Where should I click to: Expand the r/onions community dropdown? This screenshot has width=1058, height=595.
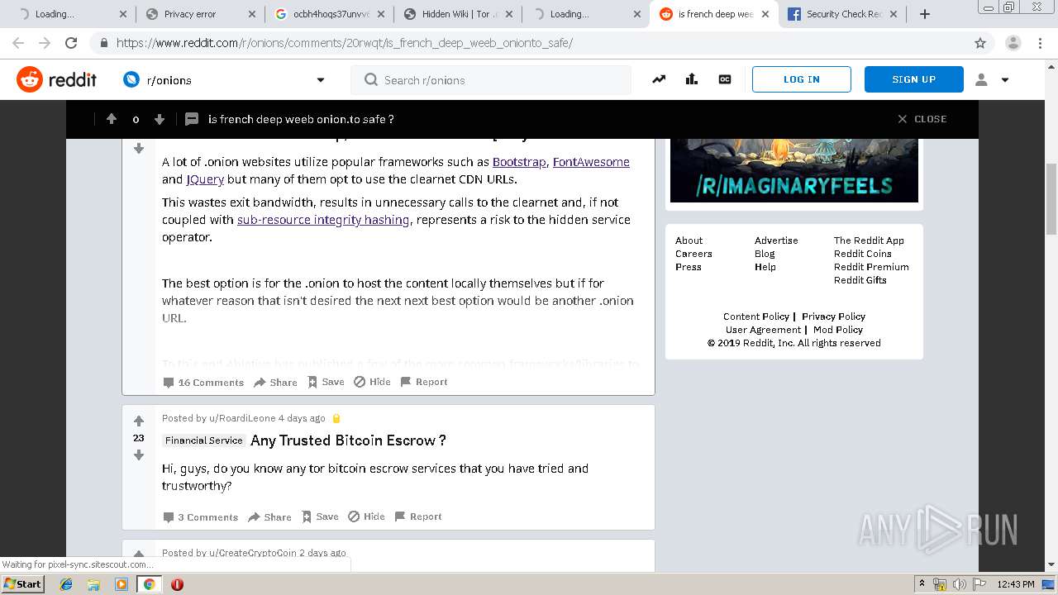321,80
